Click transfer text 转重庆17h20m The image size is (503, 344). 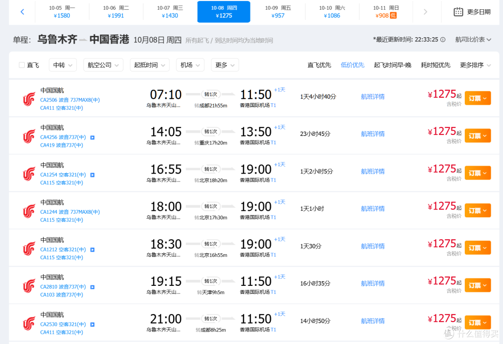211,142
